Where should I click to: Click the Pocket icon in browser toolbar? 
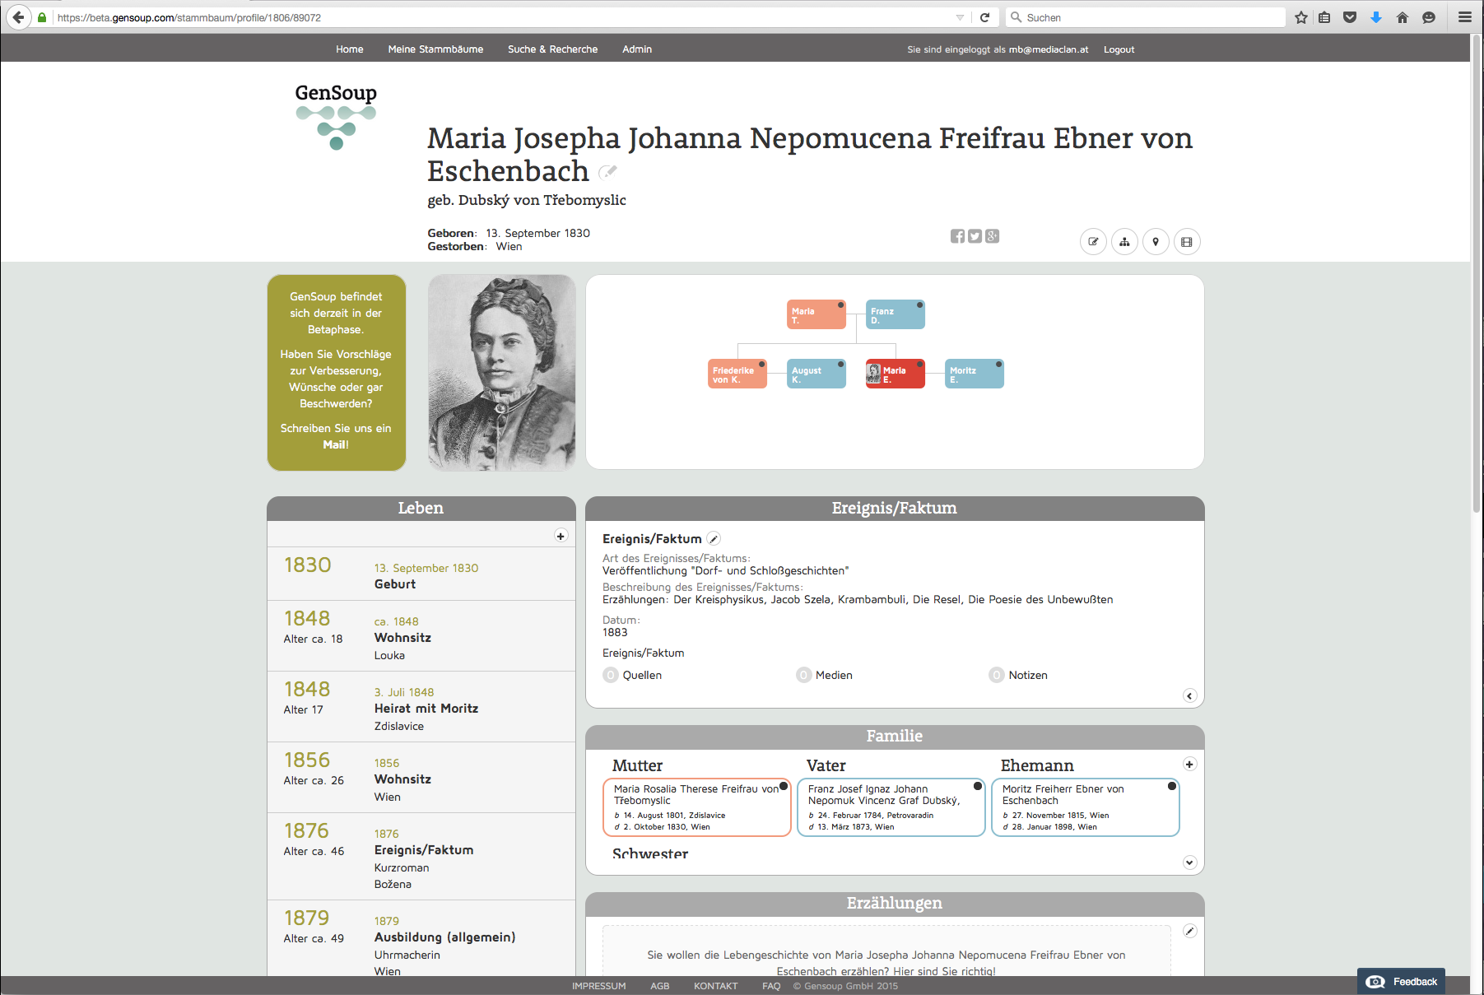pos(1350,17)
